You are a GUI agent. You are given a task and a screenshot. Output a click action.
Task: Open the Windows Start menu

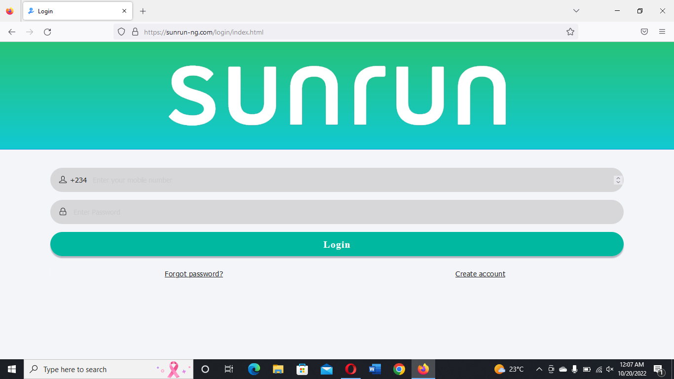[x=12, y=369]
